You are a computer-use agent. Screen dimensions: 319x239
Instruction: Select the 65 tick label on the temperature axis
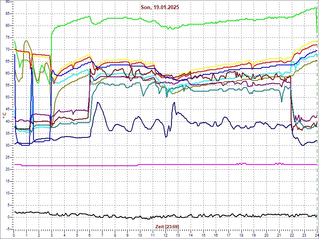[x=7, y=62]
